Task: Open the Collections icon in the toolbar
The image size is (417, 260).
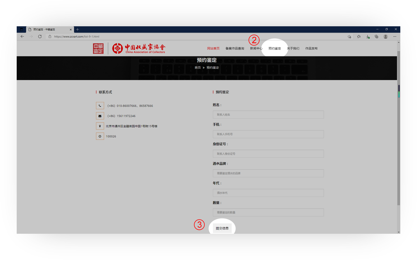Action: coord(377,37)
